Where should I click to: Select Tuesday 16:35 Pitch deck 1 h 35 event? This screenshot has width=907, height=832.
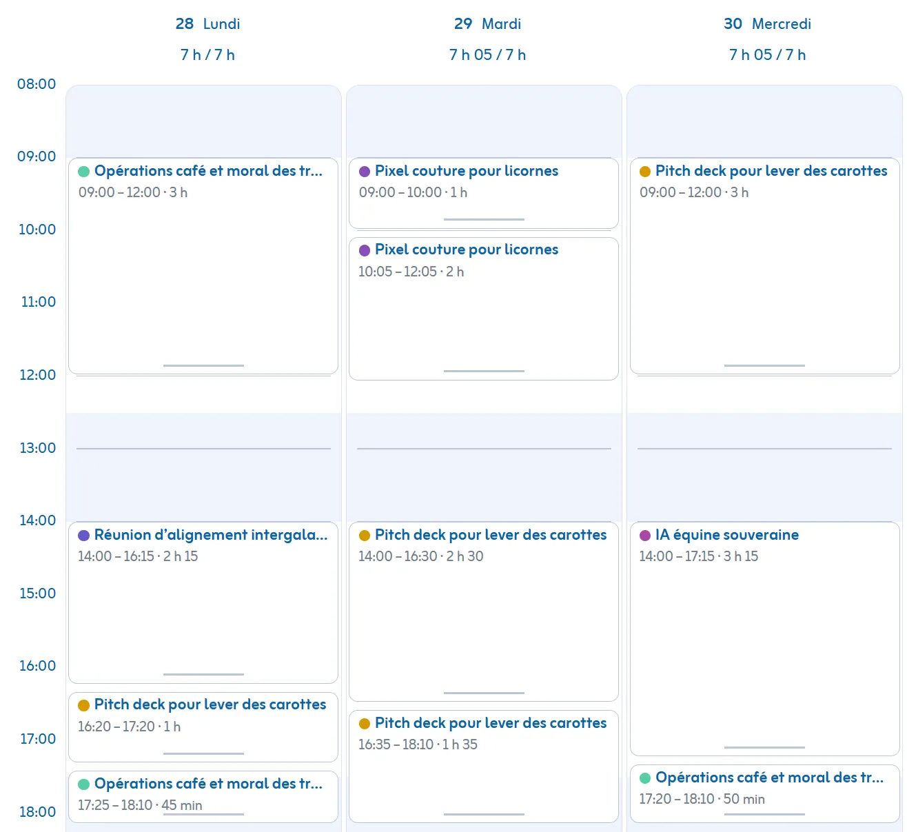click(484, 767)
